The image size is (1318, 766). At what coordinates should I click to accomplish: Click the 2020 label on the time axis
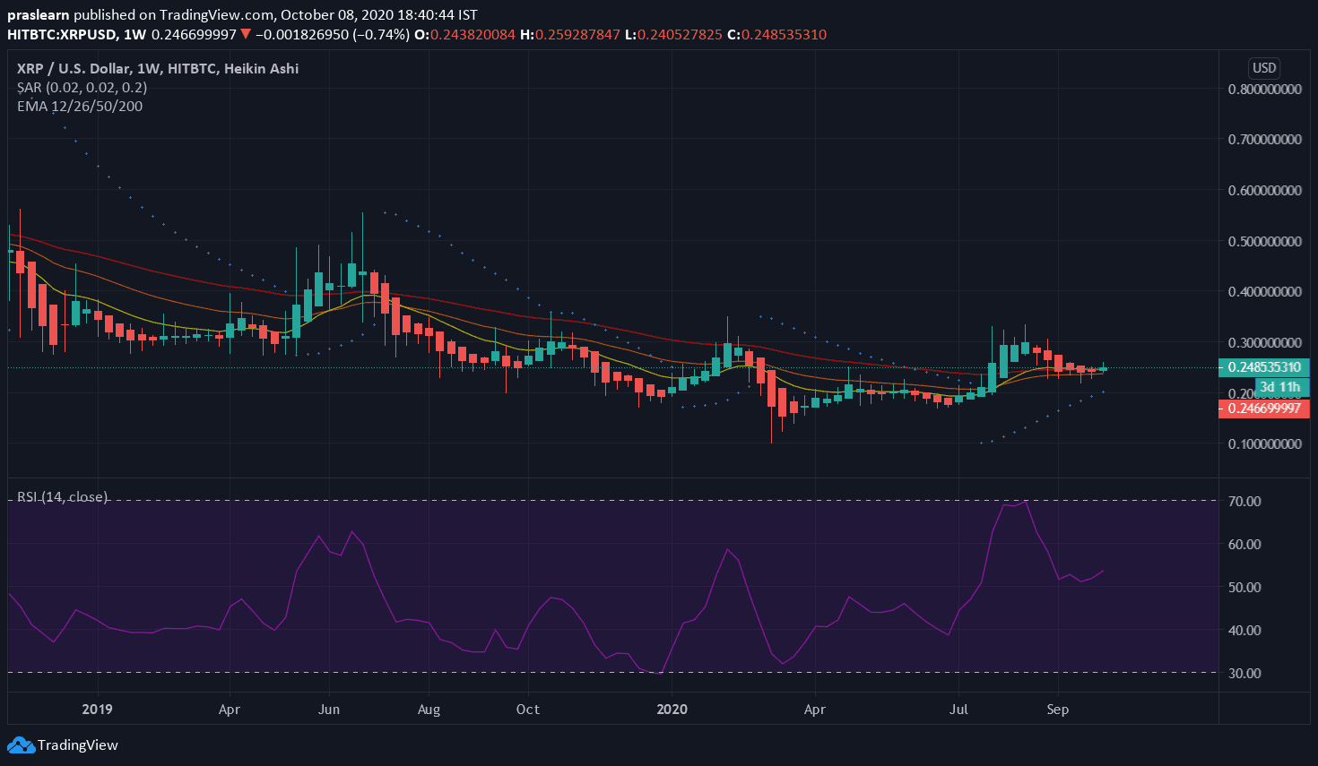[x=672, y=709]
